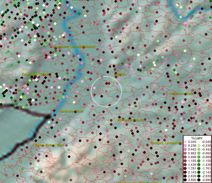Click the Mühlacker, Stadt map label

[130, 120]
